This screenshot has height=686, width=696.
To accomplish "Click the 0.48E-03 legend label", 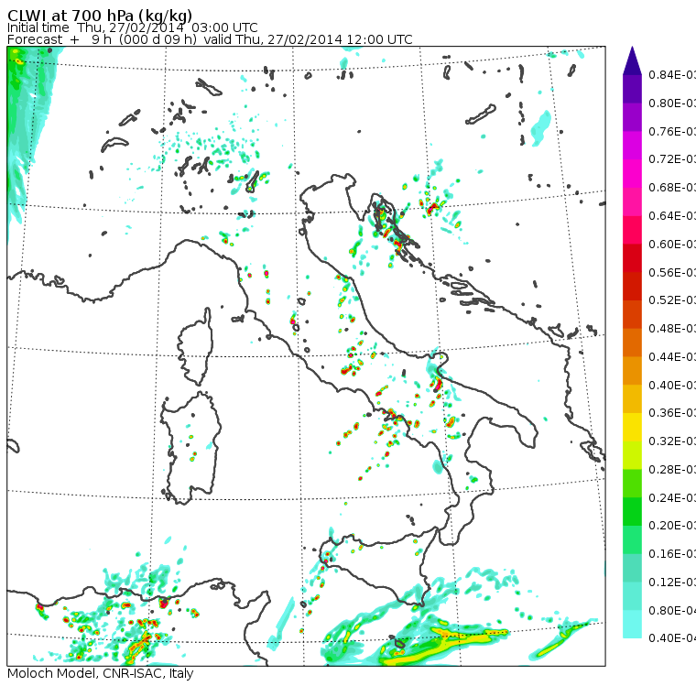I will [x=672, y=329].
